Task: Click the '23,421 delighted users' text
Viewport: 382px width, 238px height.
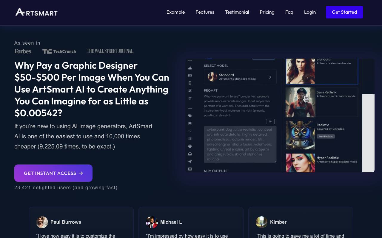Action: (x=66, y=188)
